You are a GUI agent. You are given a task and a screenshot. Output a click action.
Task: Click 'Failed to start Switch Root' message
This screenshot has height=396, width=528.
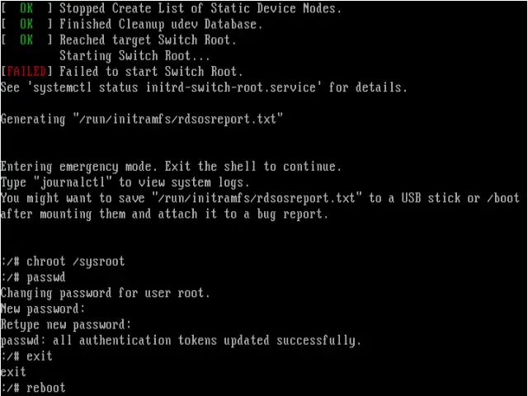151,72
